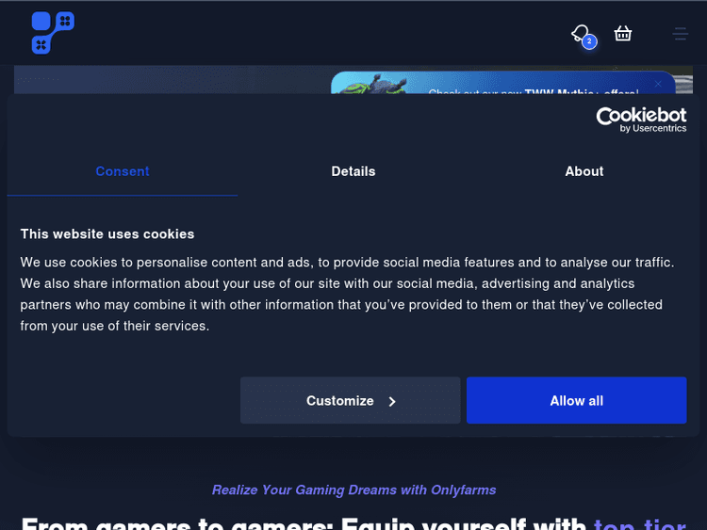
Task: Open the About tab
Action: pyautogui.click(x=584, y=171)
